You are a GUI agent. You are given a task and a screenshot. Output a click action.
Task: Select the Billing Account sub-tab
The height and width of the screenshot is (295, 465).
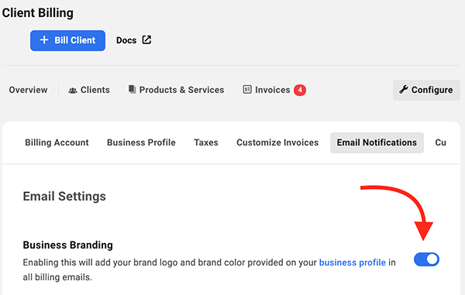pos(57,142)
